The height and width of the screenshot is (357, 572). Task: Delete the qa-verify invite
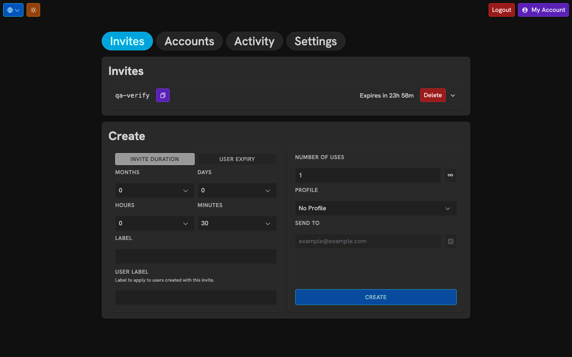433,95
